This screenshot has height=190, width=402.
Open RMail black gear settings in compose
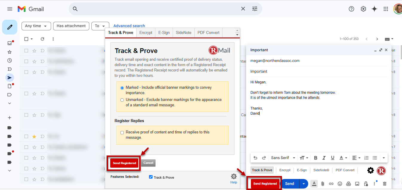pyautogui.click(x=371, y=170)
